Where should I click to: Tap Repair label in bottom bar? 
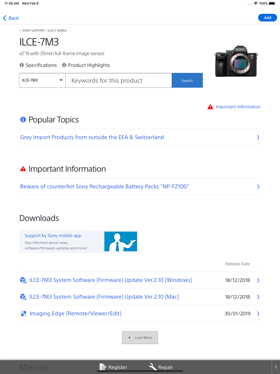(165, 367)
